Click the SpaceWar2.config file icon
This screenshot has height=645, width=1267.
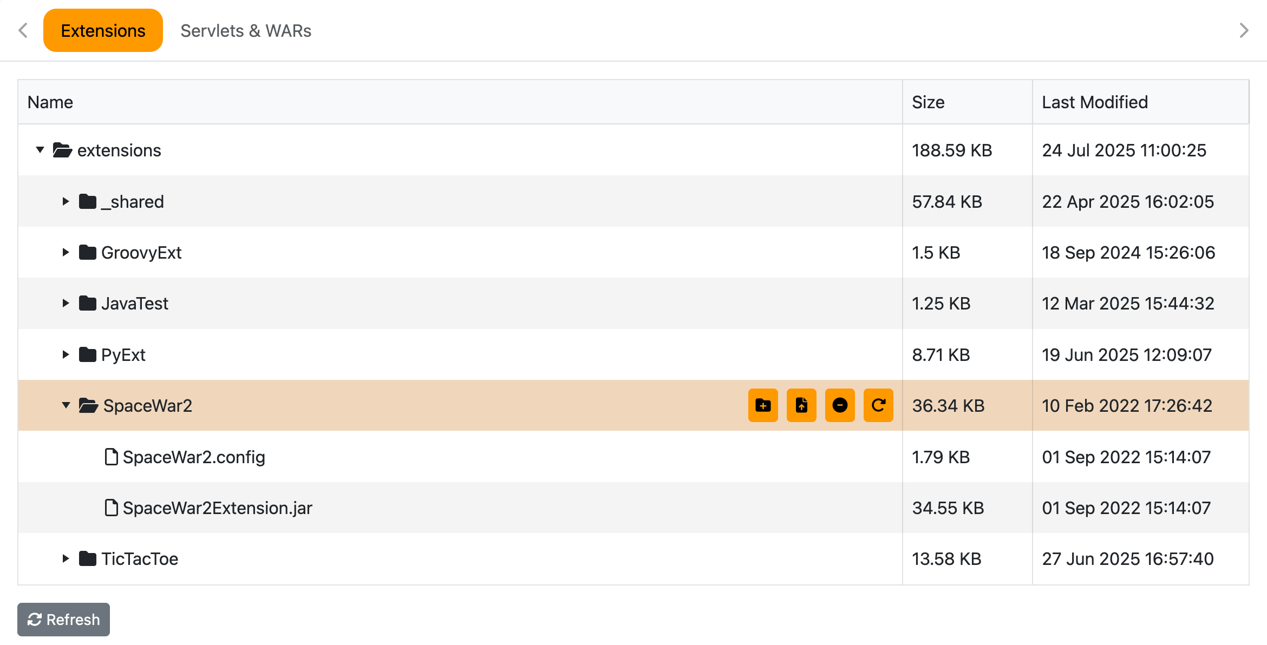pos(111,457)
